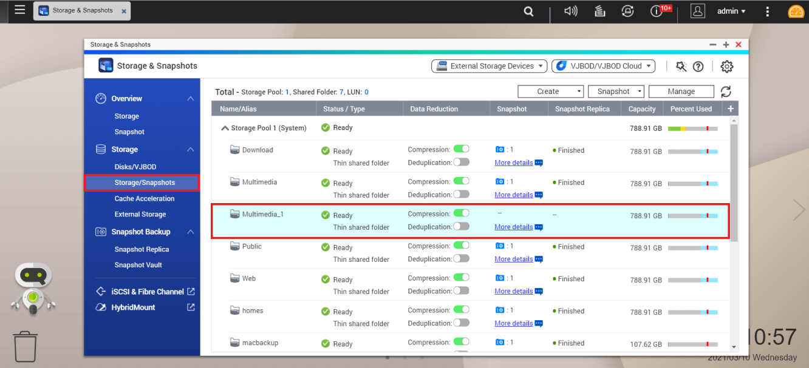Click the help question mark icon
The image size is (809, 368).
698,67
